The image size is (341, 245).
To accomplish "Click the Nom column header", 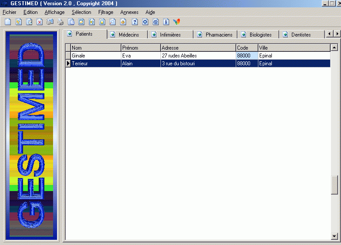I will [x=96, y=48].
